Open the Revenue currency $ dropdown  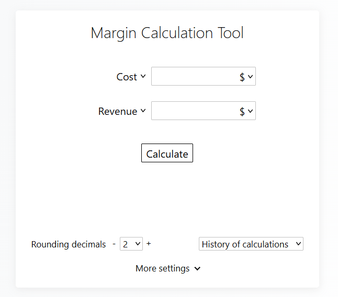point(246,111)
